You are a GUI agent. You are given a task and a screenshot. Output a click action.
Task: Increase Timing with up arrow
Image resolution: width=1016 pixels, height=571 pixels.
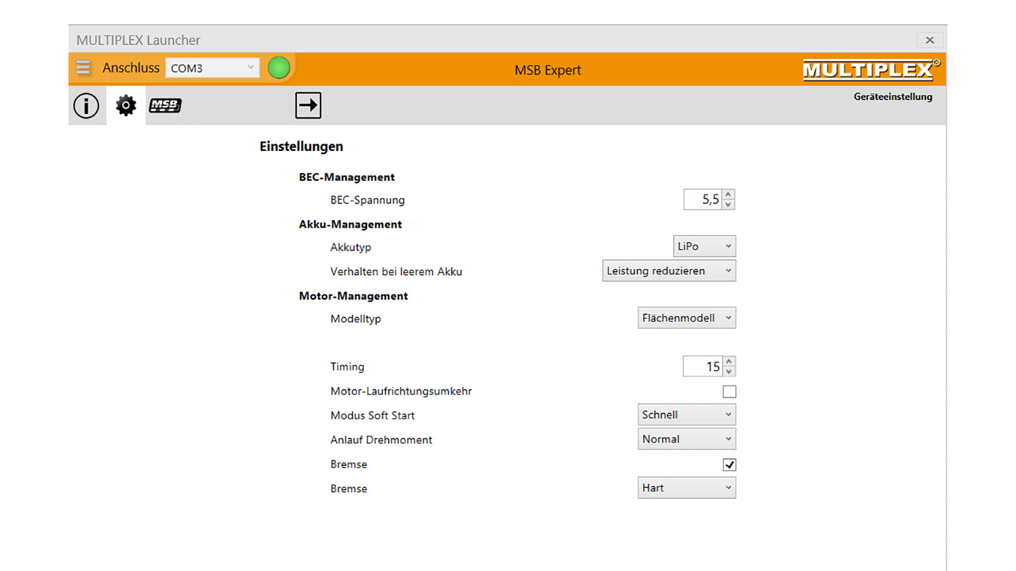729,361
